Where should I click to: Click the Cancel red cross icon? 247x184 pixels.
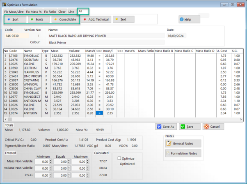pos(206,126)
